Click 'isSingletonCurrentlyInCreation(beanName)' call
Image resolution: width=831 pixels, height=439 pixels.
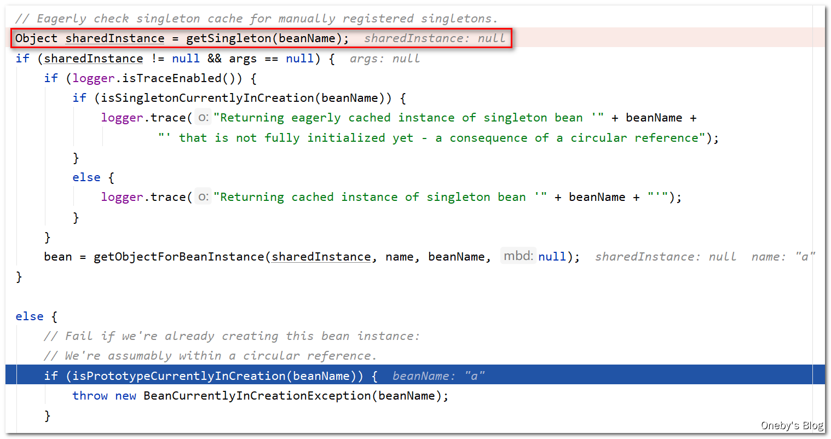243,98
